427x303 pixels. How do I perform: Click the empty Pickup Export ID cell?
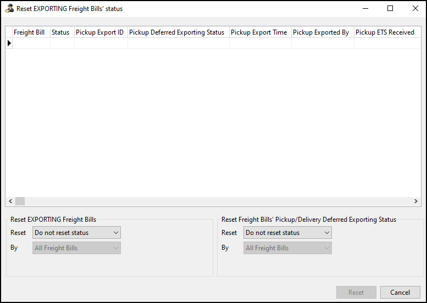pyautogui.click(x=101, y=43)
